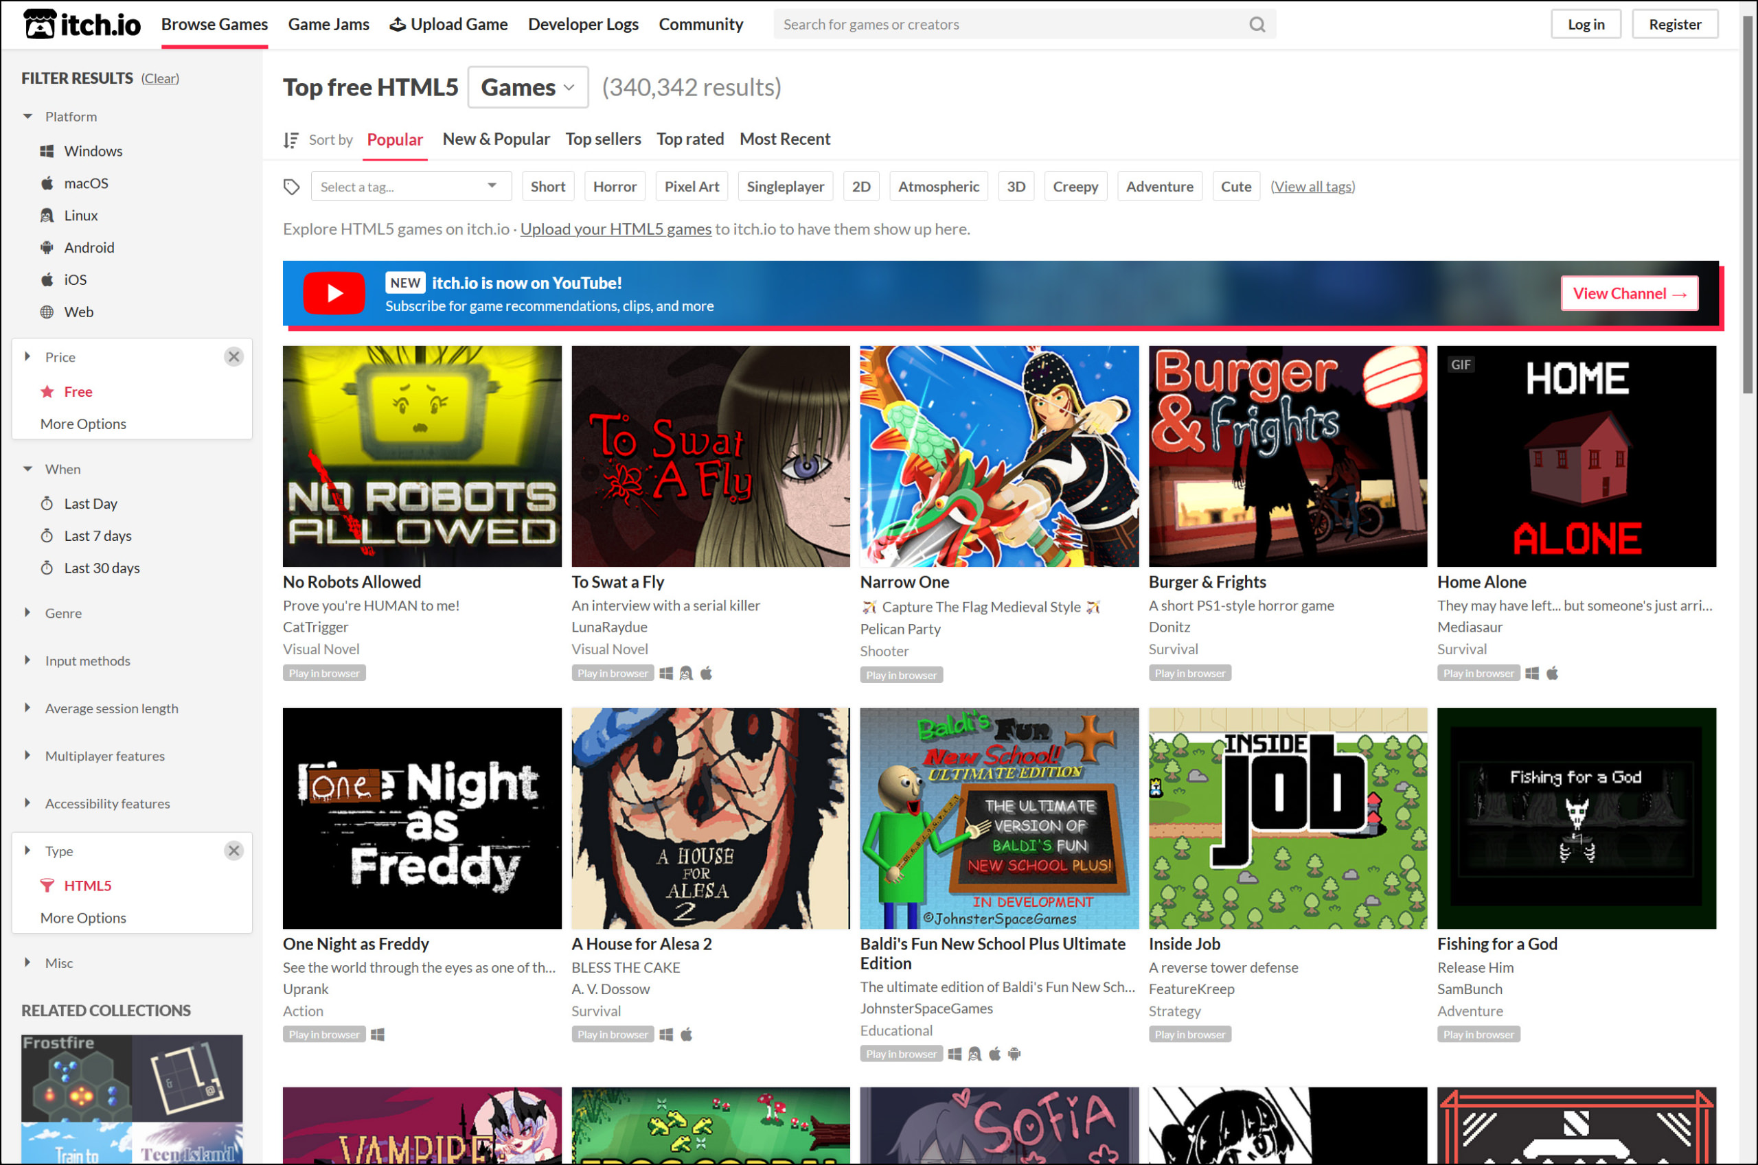1758x1165 pixels.
Task: Open the Community menu item
Action: coord(700,24)
